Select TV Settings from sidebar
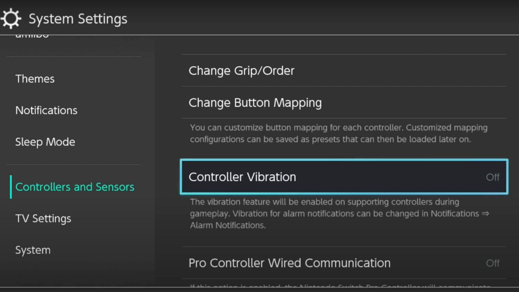The height and width of the screenshot is (292, 519). [x=43, y=218]
